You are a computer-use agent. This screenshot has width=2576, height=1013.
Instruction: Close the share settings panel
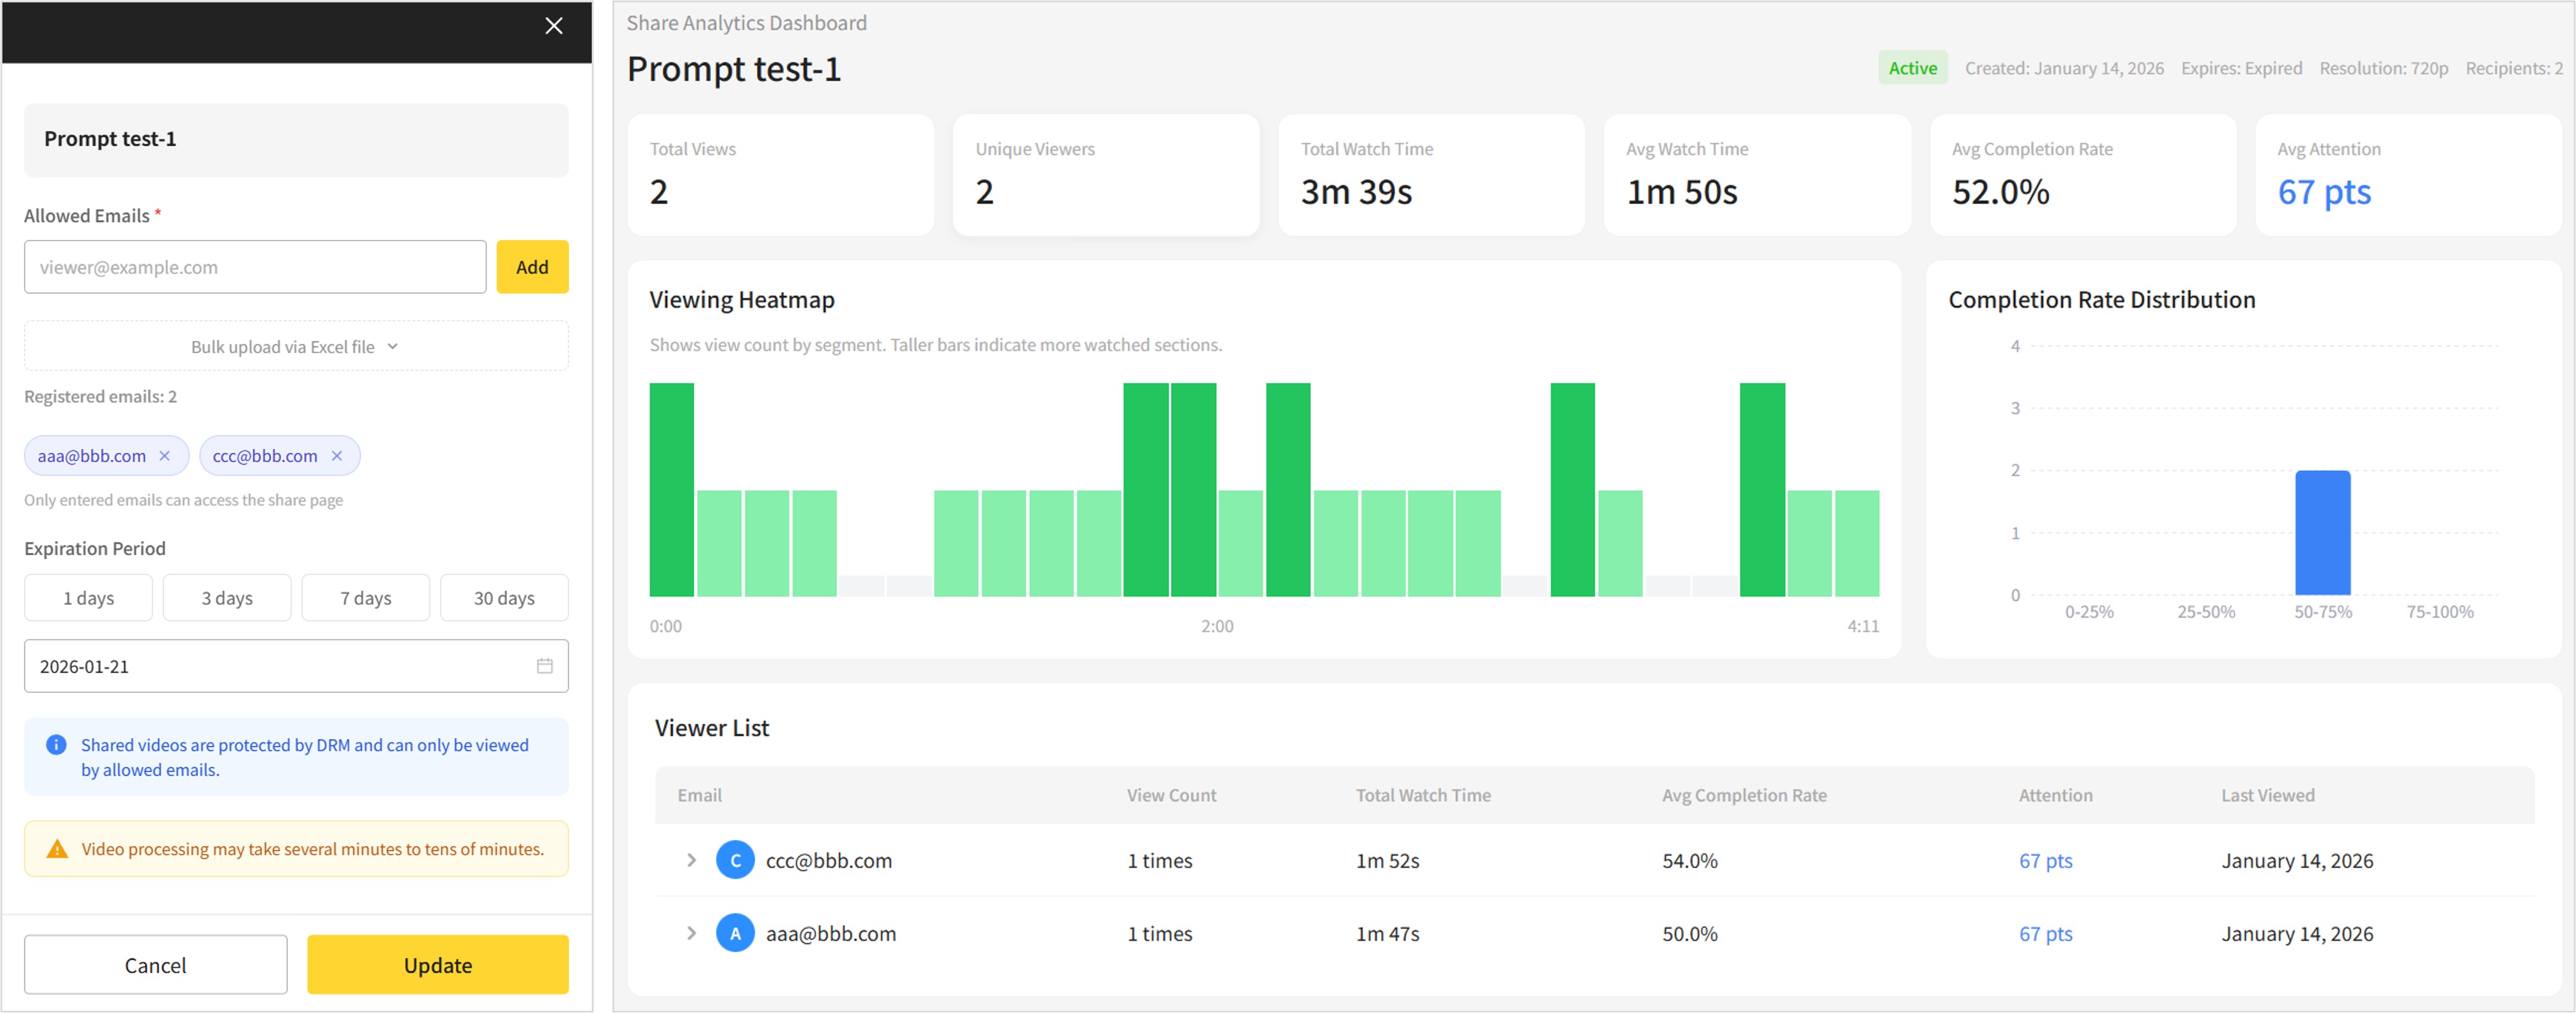pyautogui.click(x=554, y=26)
